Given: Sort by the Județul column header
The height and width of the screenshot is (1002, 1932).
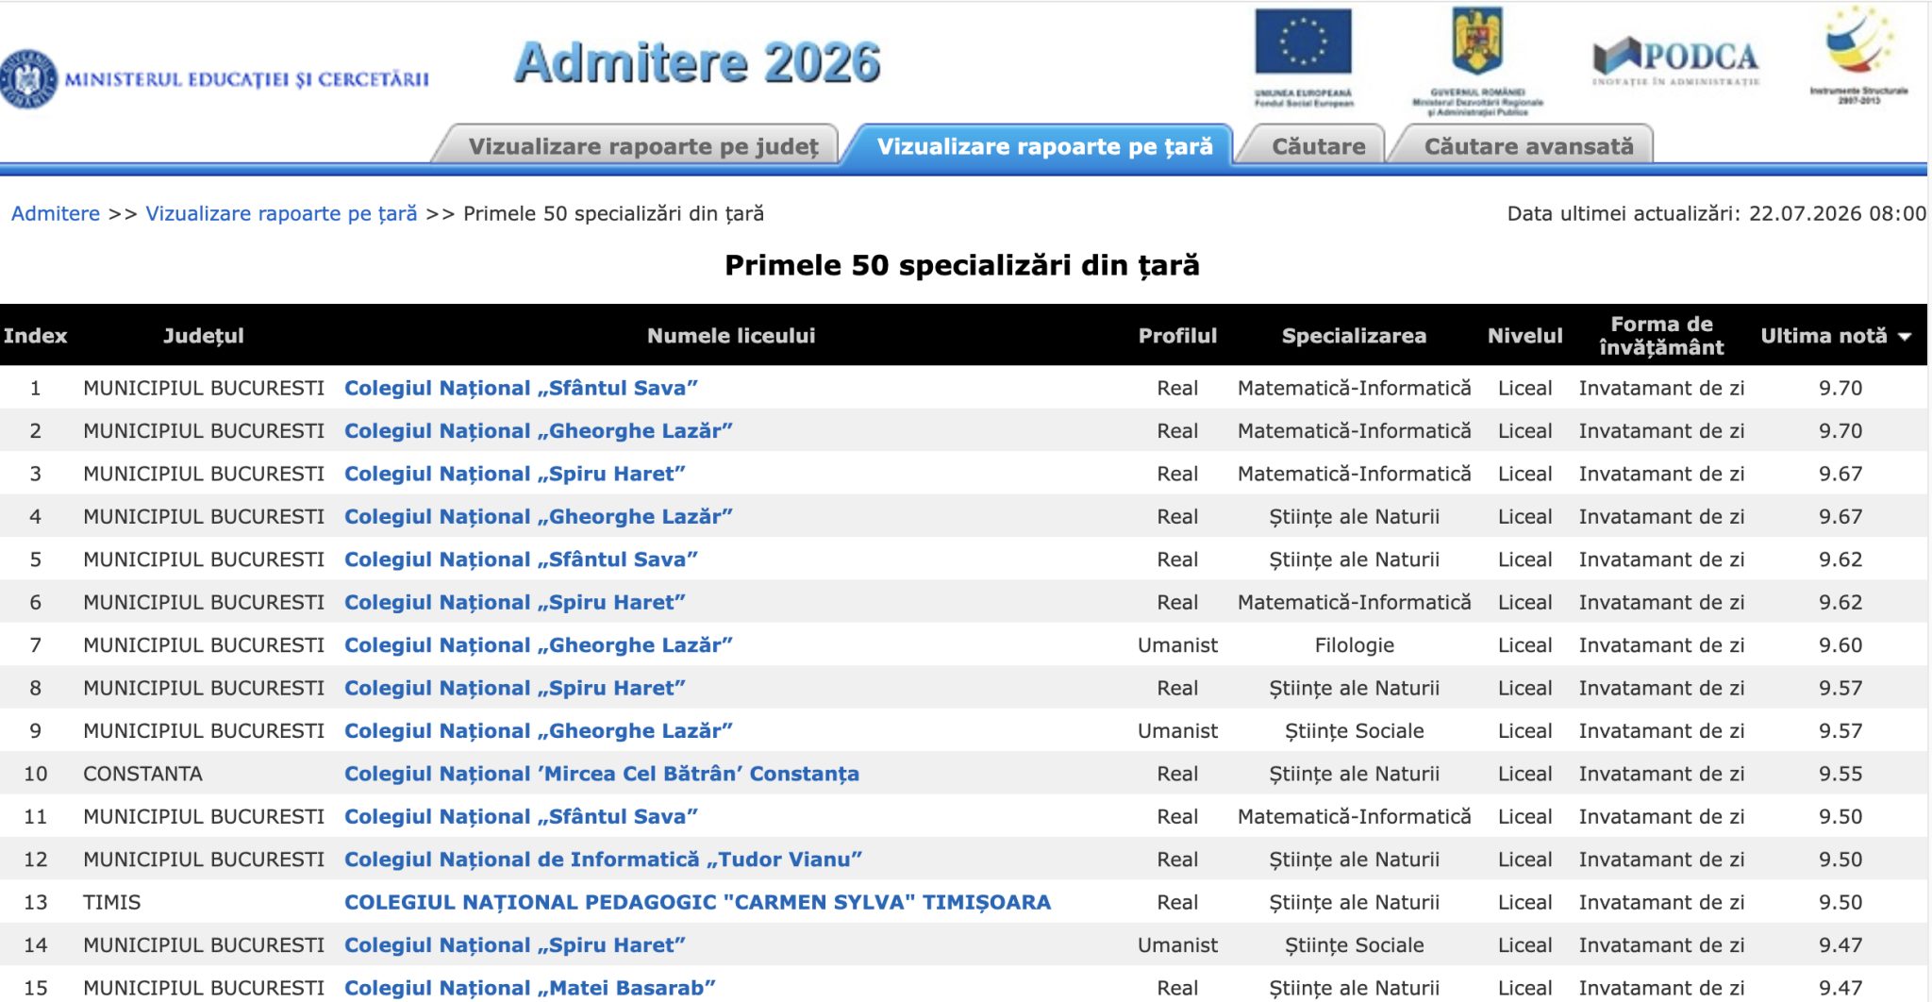Looking at the screenshot, I should click(x=203, y=336).
